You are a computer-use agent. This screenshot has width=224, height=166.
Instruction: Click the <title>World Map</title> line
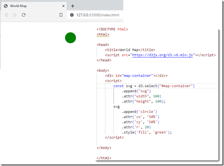pos(130,50)
